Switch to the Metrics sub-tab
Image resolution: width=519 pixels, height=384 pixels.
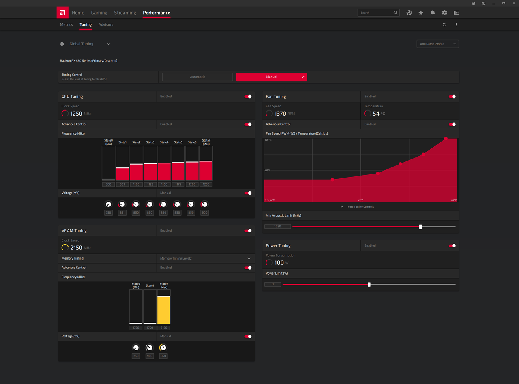point(66,24)
